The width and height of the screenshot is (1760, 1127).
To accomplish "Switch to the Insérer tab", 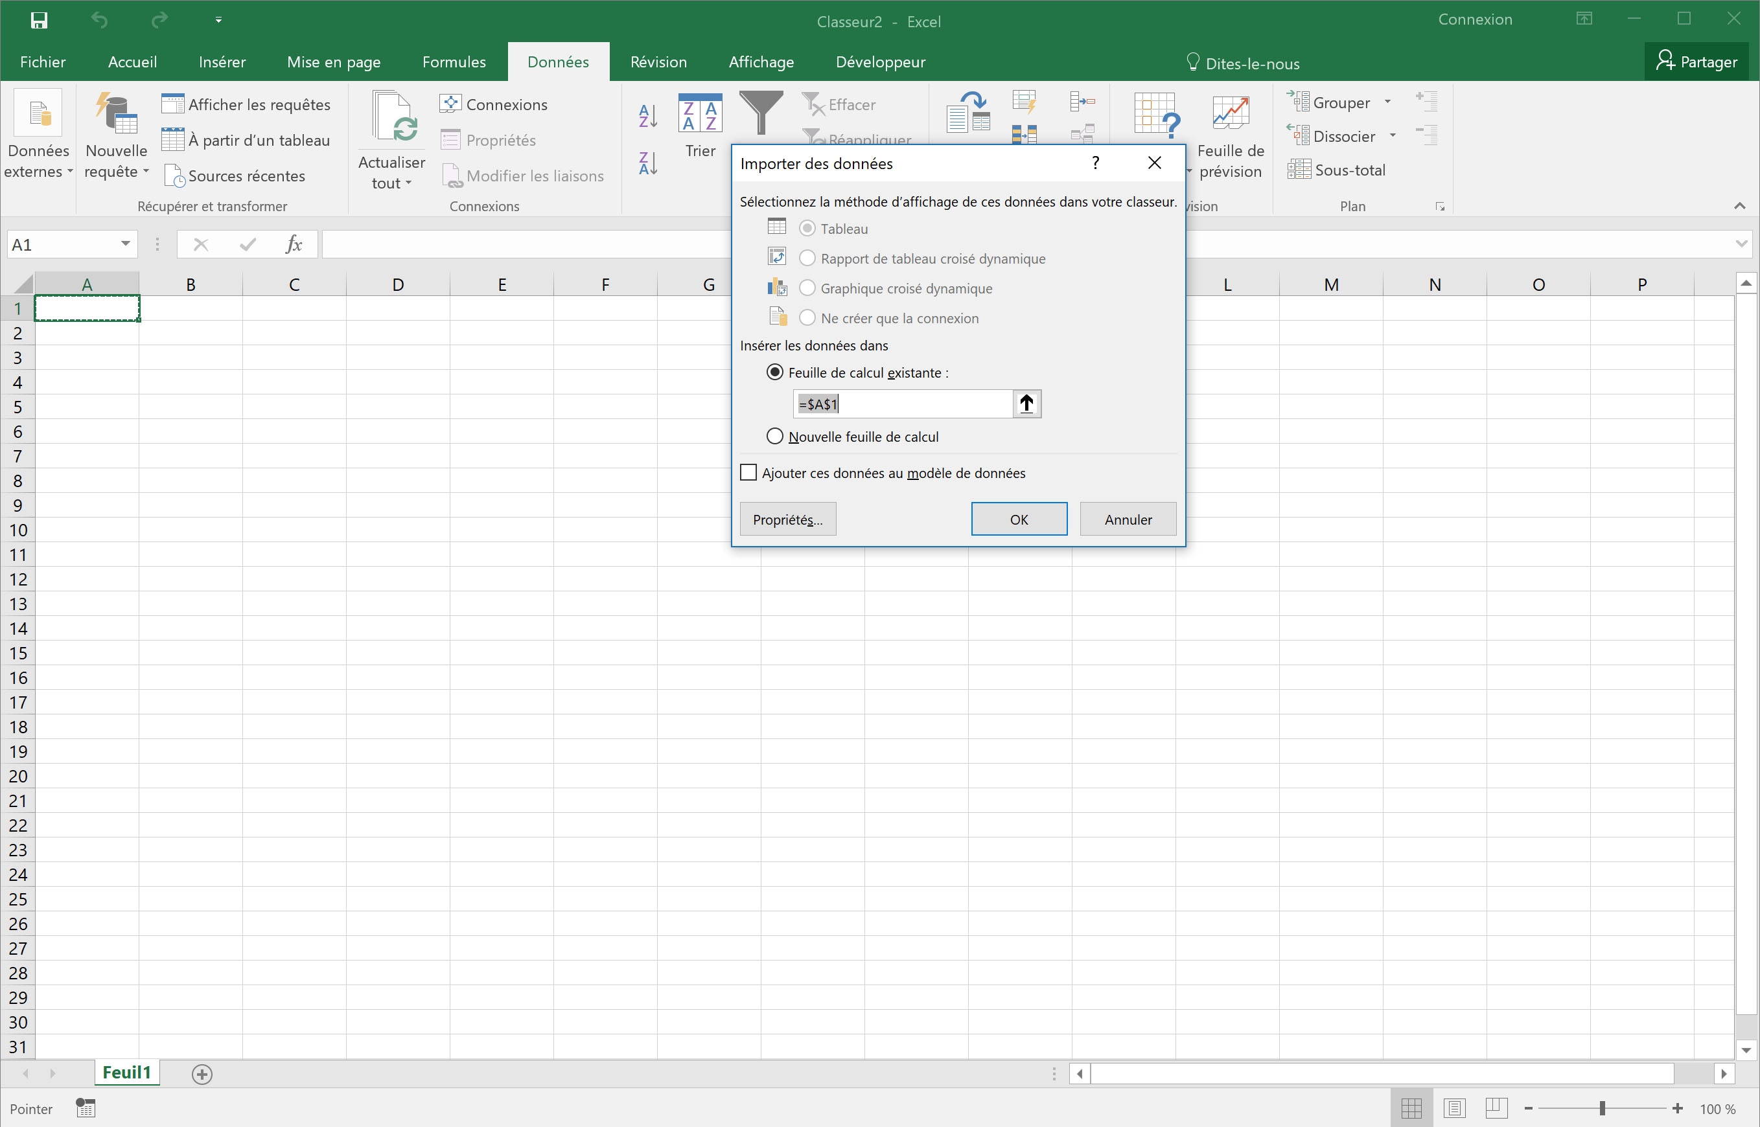I will tap(222, 62).
